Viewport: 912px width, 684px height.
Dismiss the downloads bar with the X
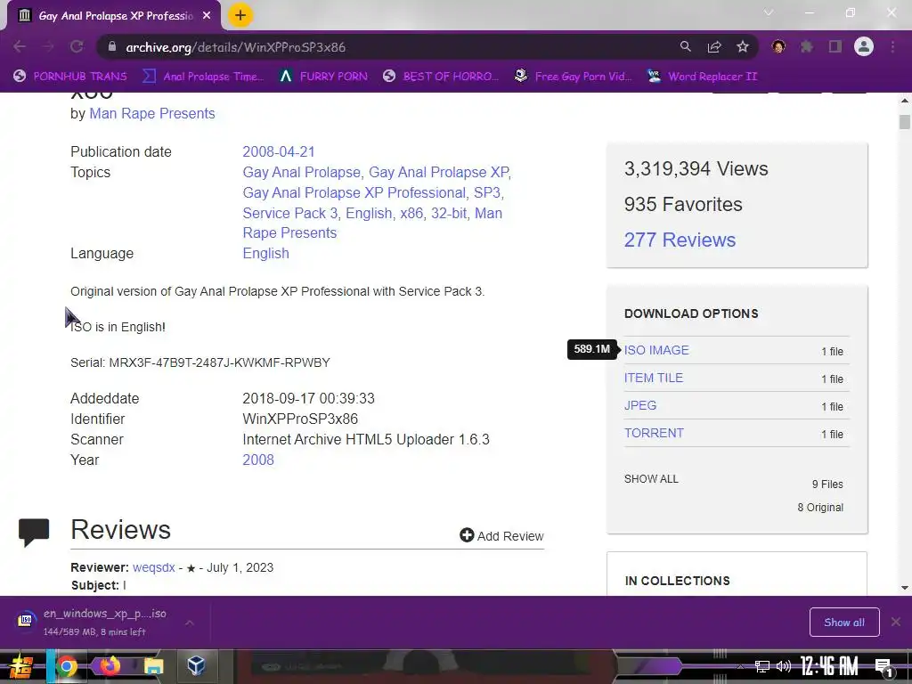pyautogui.click(x=896, y=622)
